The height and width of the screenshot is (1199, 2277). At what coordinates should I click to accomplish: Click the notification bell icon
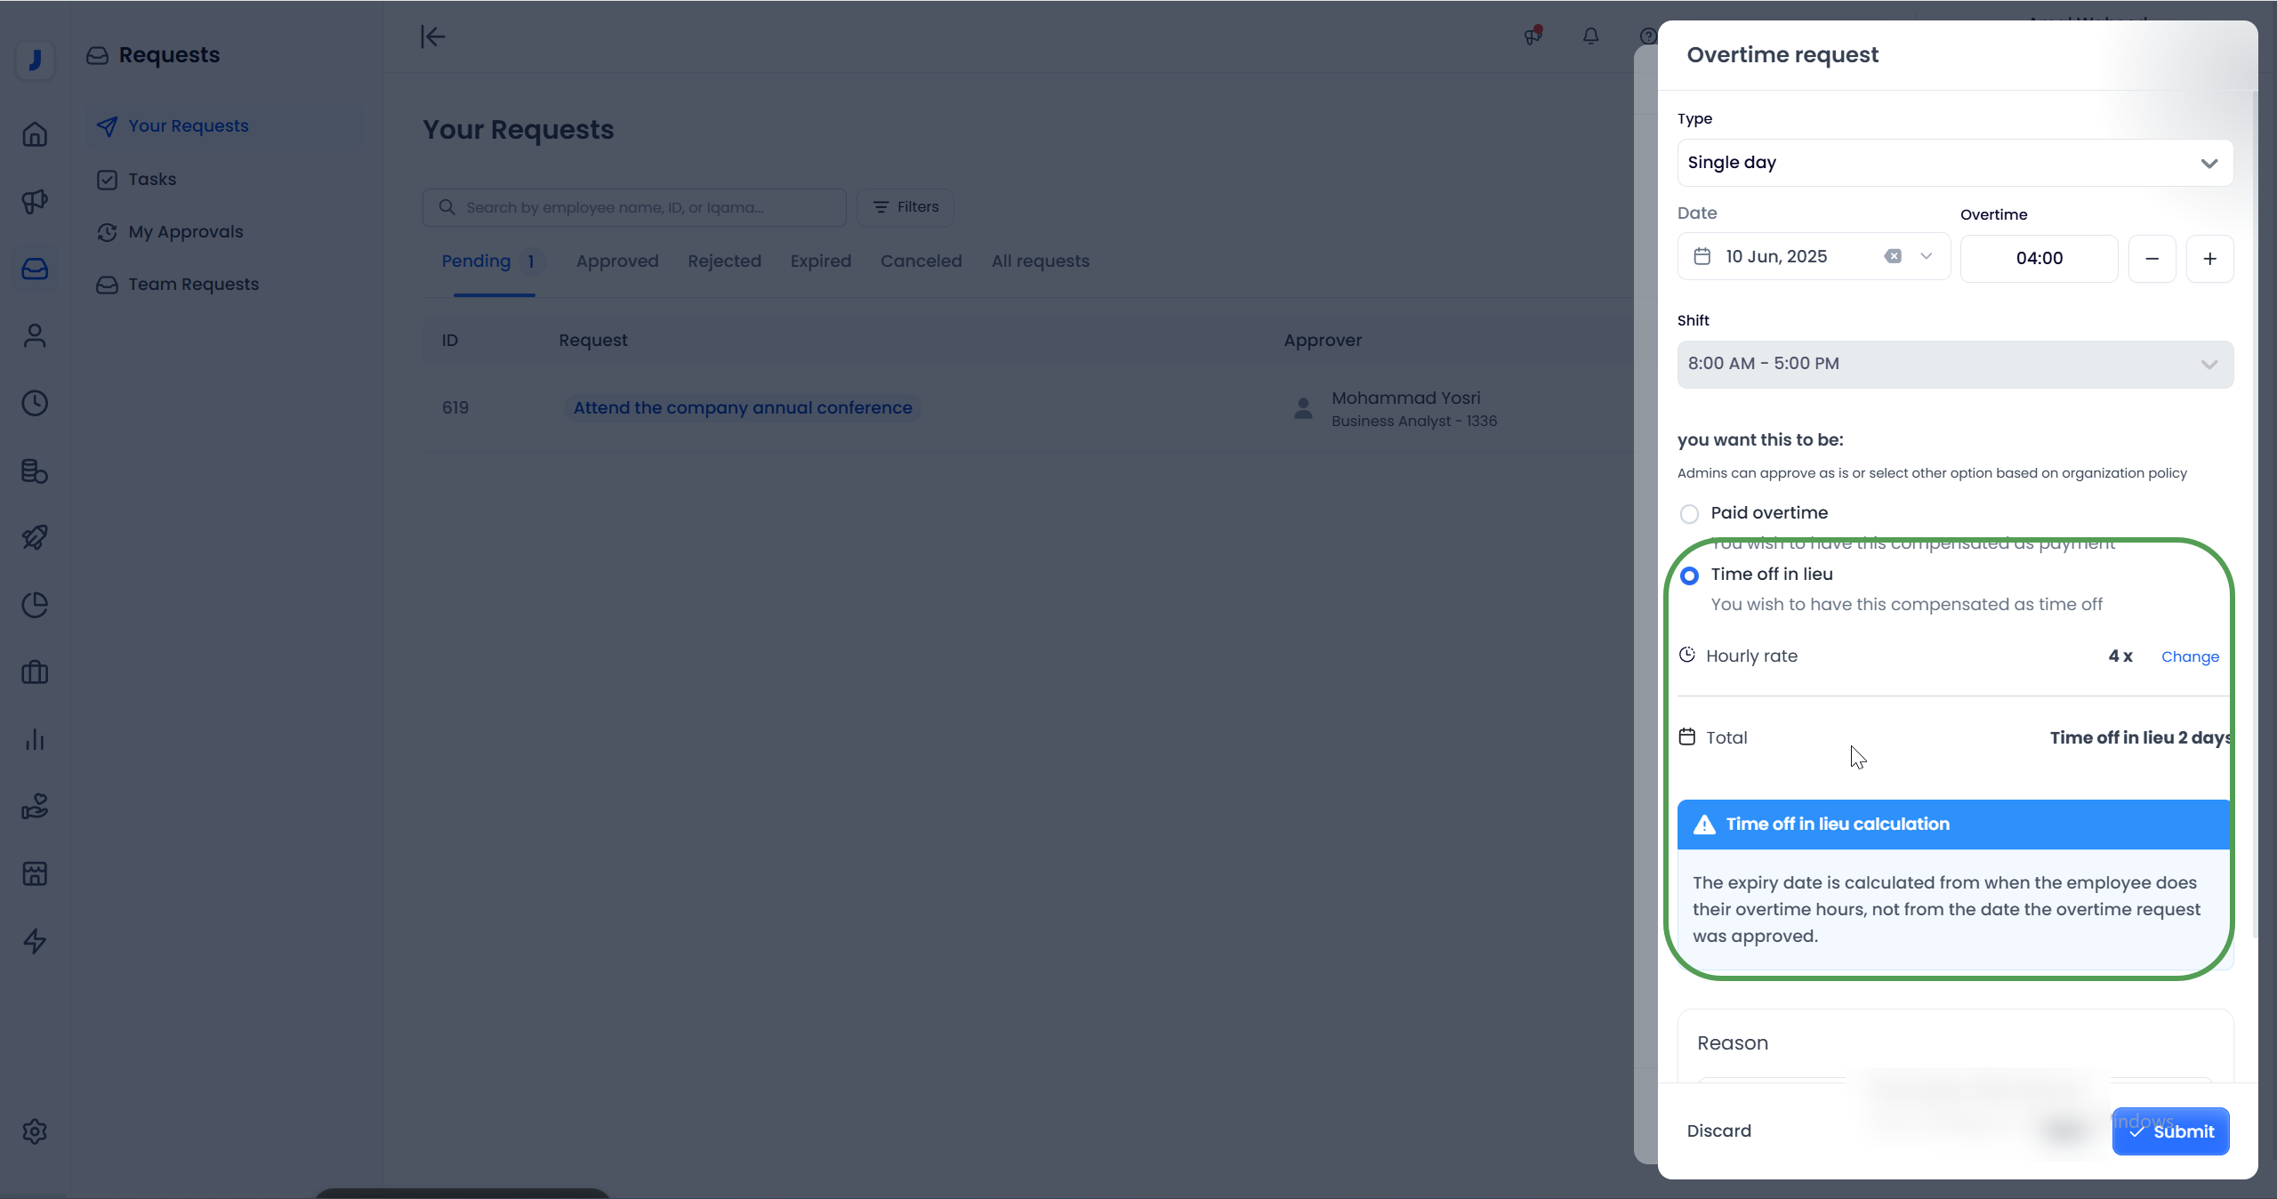click(1590, 36)
